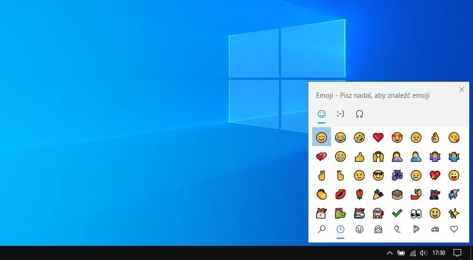Select the Emoji smiley tab at top
473x260 pixels.
point(322,114)
